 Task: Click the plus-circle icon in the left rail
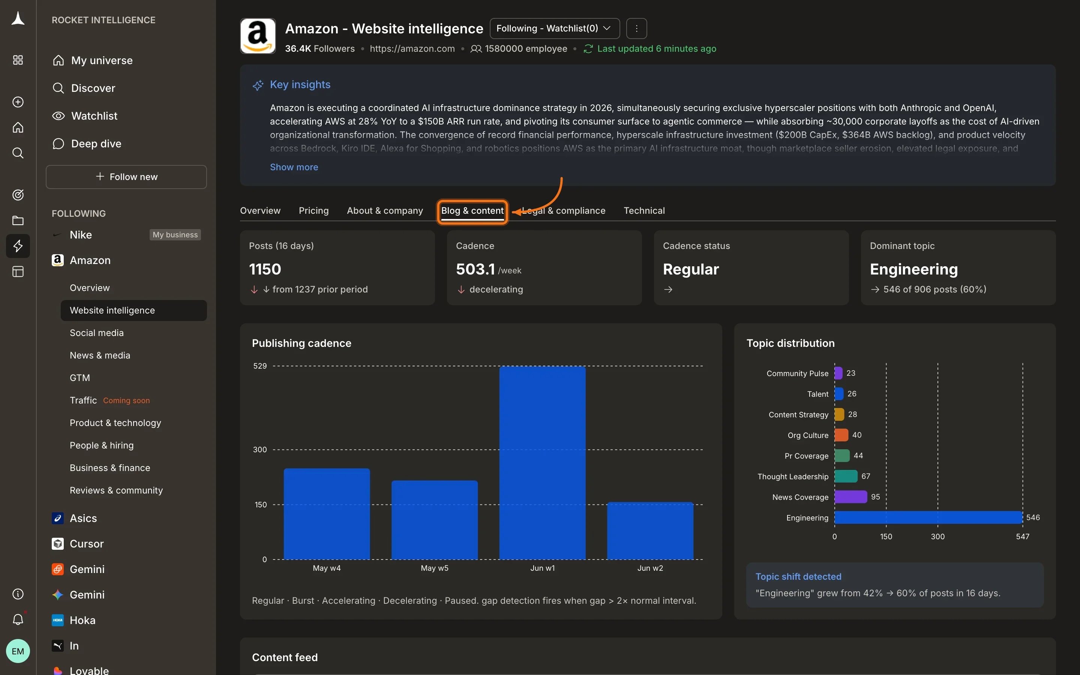18,102
